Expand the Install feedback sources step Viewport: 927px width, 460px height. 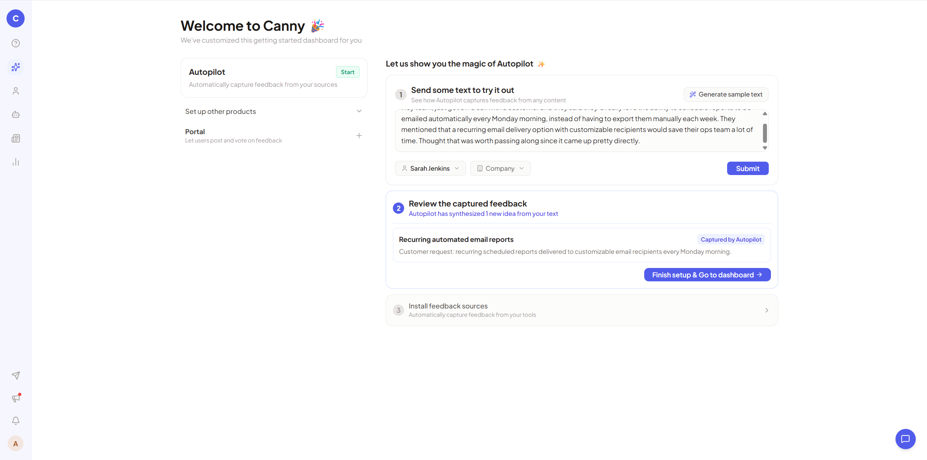(582, 310)
